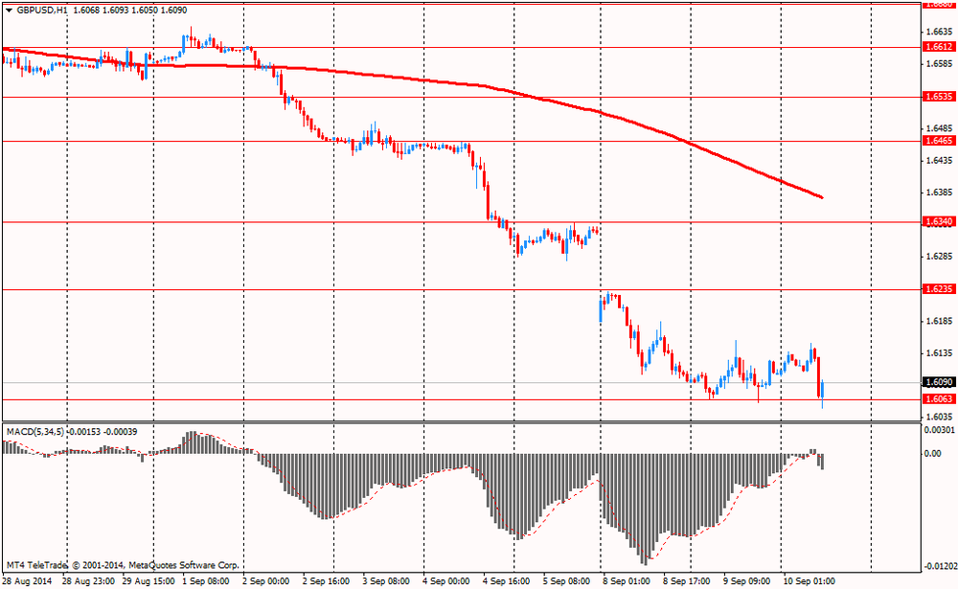The image size is (958, 589).
Task: Click the 0.00301 MACD scale value
Action: point(940,431)
